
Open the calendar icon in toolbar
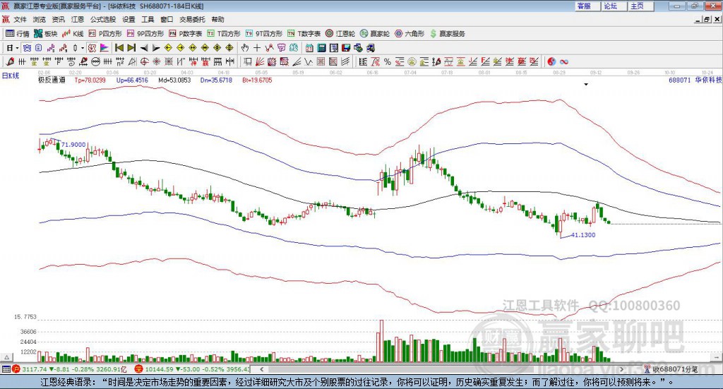(309, 48)
